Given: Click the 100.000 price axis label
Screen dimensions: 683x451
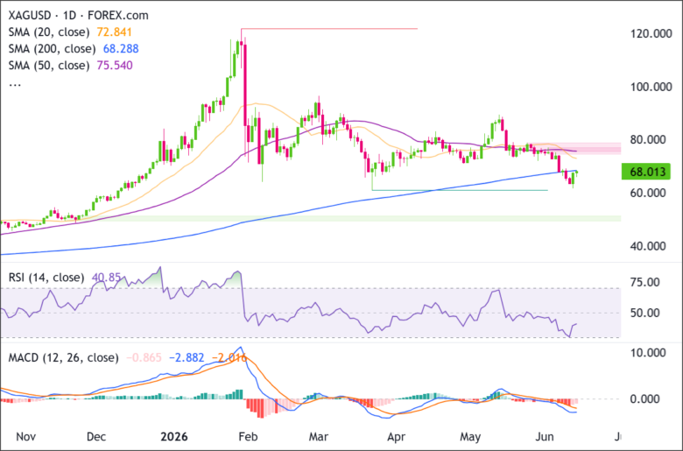Looking at the screenshot, I should click(651, 87).
